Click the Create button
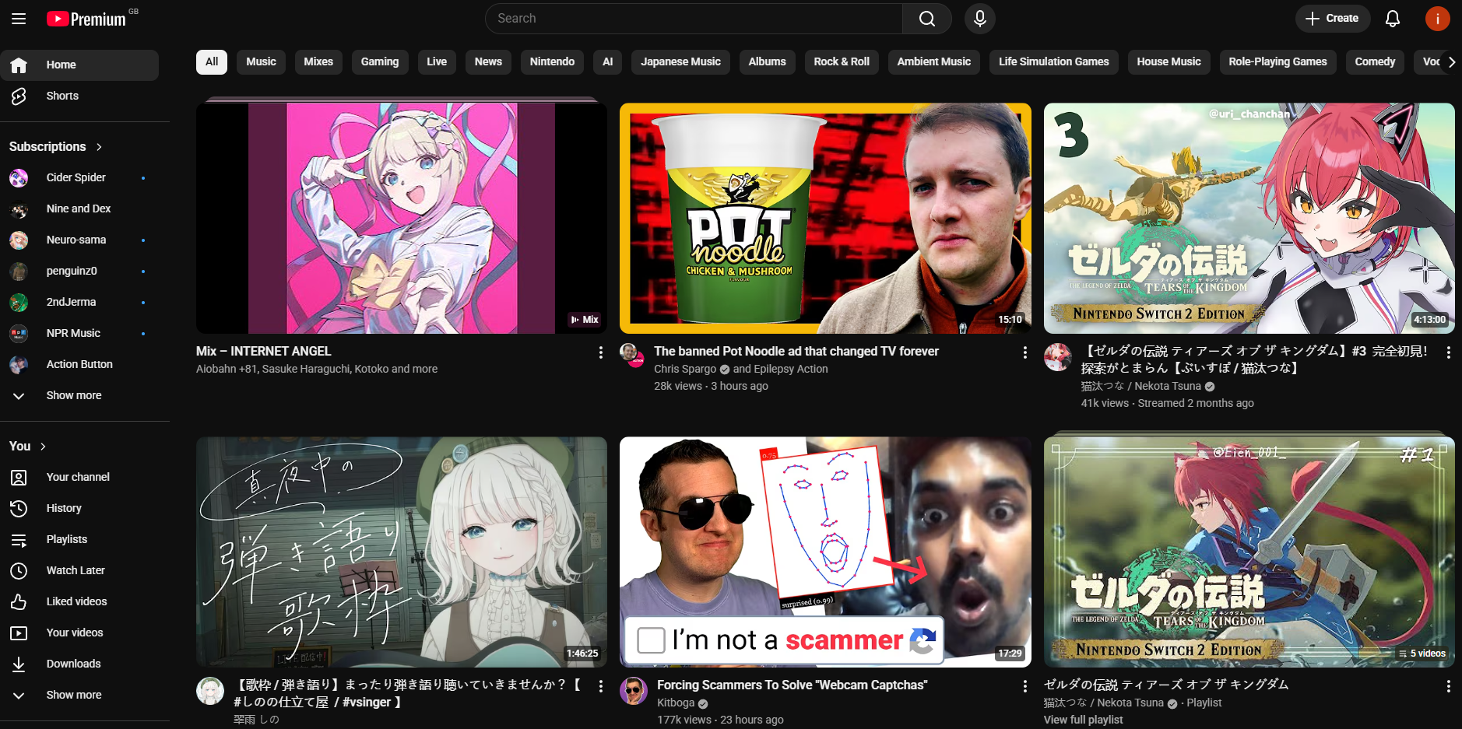Image resolution: width=1462 pixels, height=729 pixels. click(1331, 19)
